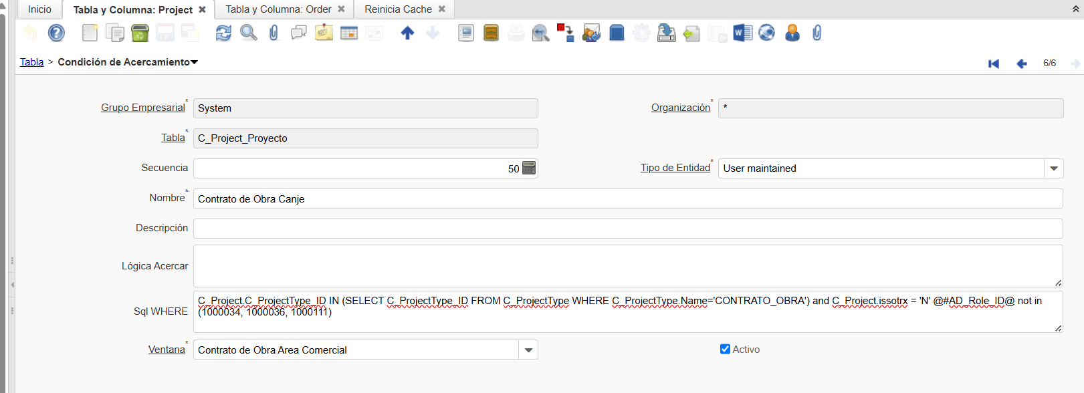This screenshot has width=1084, height=393.
Task: Click the Word document export icon
Action: pyautogui.click(x=742, y=33)
